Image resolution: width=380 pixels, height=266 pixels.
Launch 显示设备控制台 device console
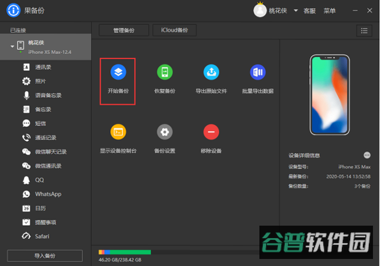(118, 132)
